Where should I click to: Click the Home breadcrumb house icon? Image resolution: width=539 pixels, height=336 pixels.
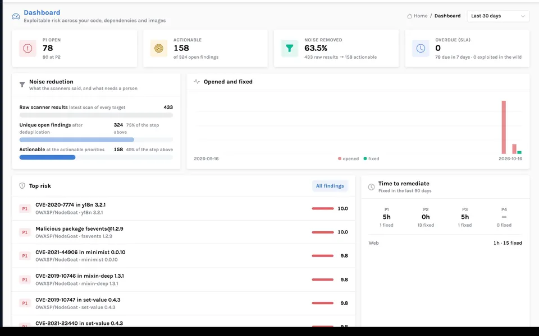point(409,16)
